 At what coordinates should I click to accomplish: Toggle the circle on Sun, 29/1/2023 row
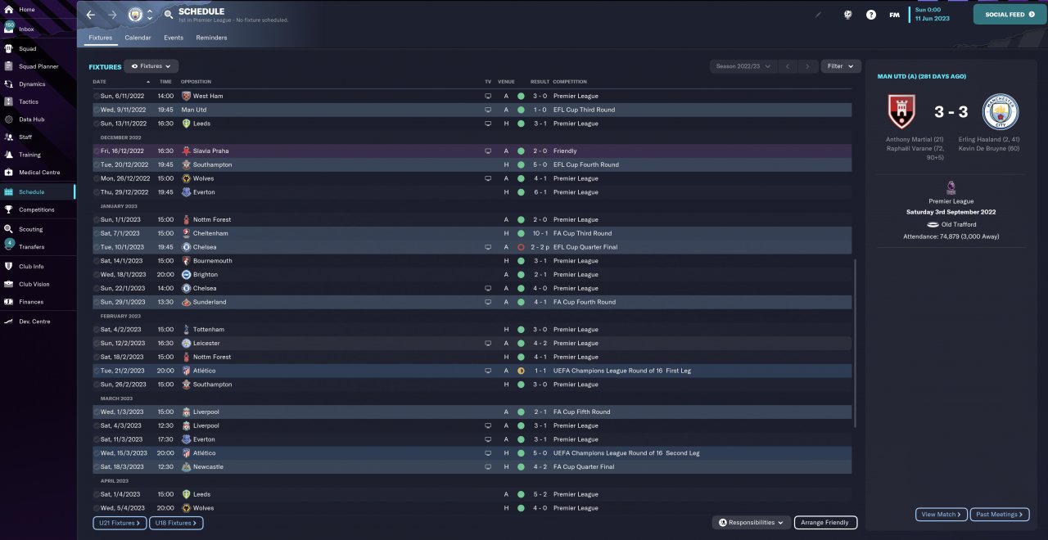point(96,302)
